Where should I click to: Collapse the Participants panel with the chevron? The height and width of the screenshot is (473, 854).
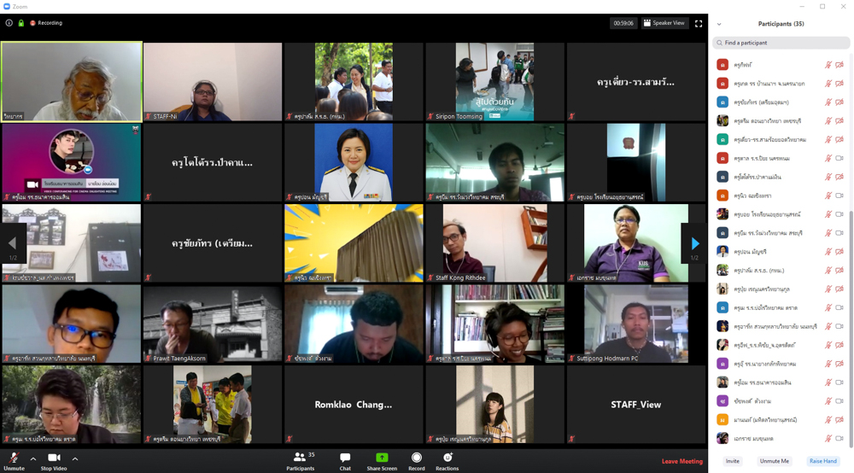point(719,24)
